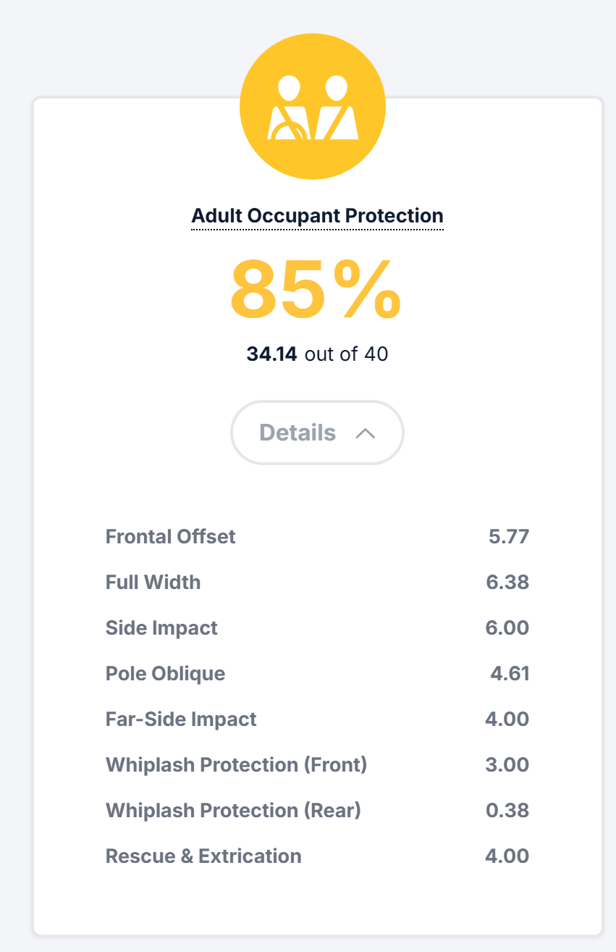Select the Pole Oblique row label
The width and height of the screenshot is (616, 952).
click(x=166, y=674)
